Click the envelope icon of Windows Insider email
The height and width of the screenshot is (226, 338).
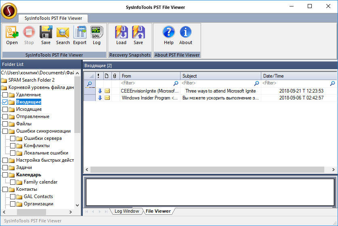tap(107, 98)
